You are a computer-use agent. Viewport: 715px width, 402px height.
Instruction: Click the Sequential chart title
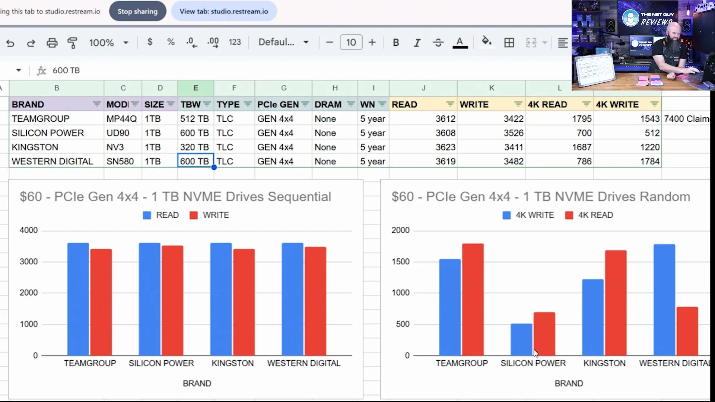[175, 197]
